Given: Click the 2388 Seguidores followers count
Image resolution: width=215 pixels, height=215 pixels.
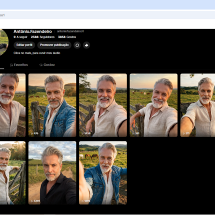Looking at the screenshot, I should pyautogui.click(x=42, y=37).
